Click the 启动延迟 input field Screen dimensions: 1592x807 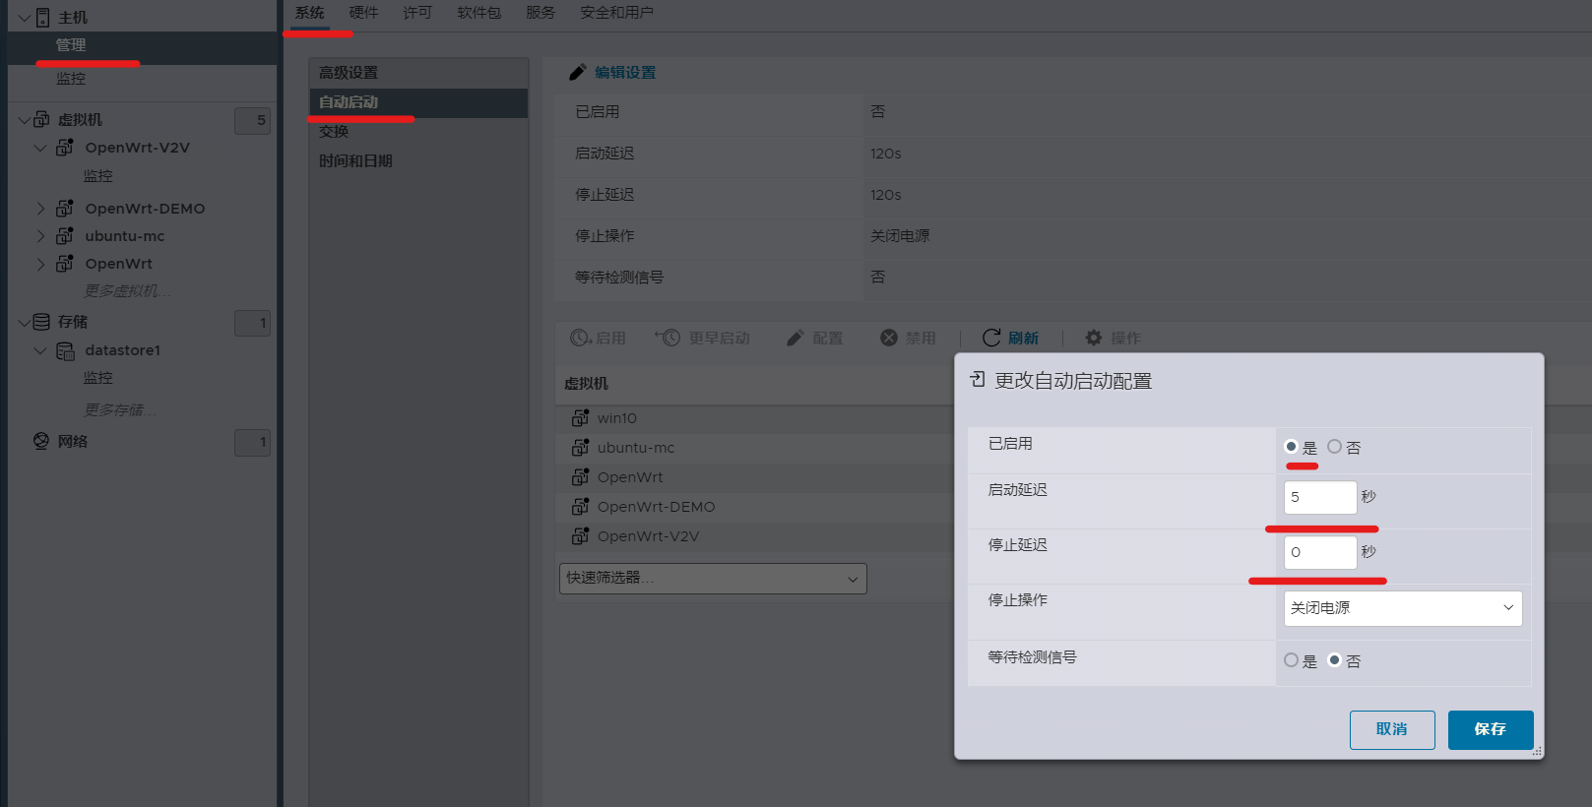tap(1320, 497)
